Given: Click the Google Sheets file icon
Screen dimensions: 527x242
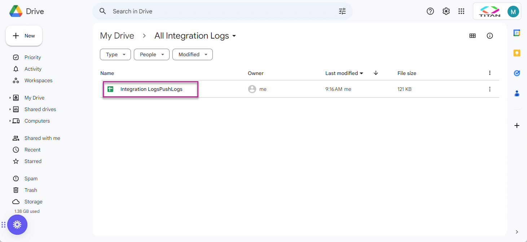Looking at the screenshot, I should 110,89.
